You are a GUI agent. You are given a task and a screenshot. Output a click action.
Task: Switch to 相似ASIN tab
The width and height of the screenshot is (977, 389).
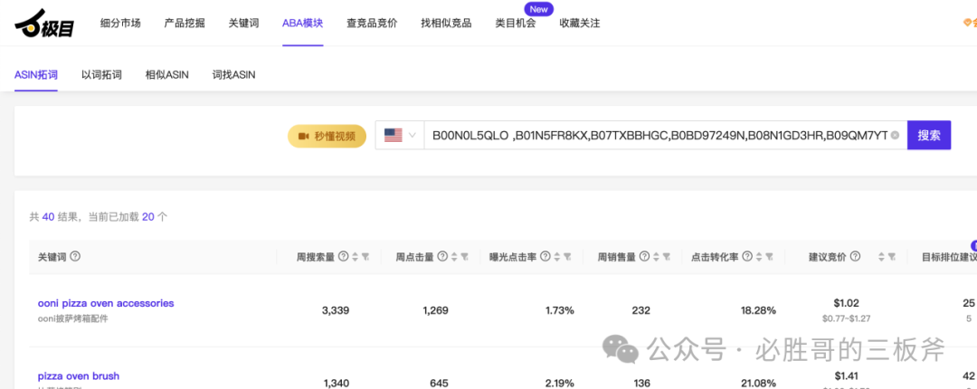point(167,75)
